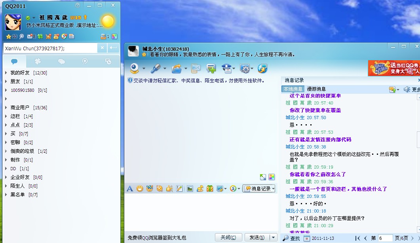Send a gift with the gift box icon

[x=210, y=189]
